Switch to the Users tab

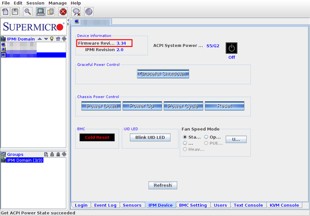point(220,205)
